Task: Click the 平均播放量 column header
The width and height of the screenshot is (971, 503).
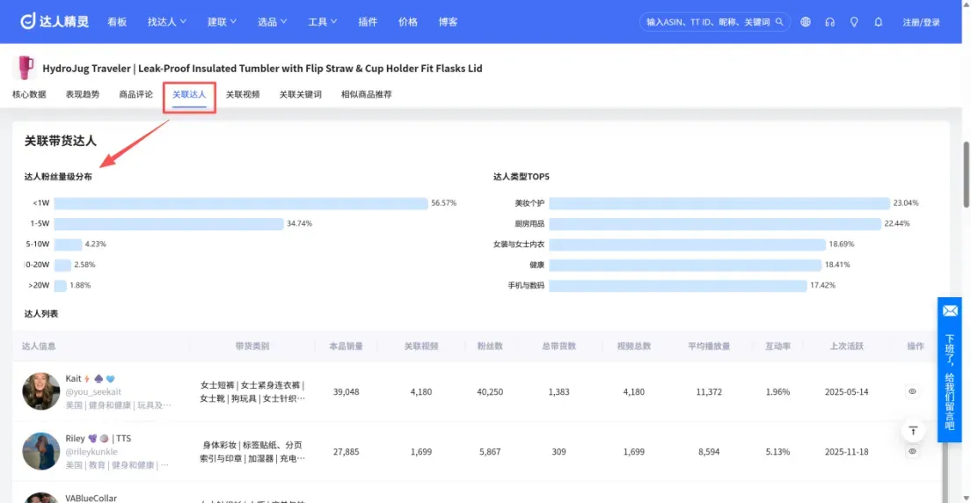Action: [x=709, y=346]
